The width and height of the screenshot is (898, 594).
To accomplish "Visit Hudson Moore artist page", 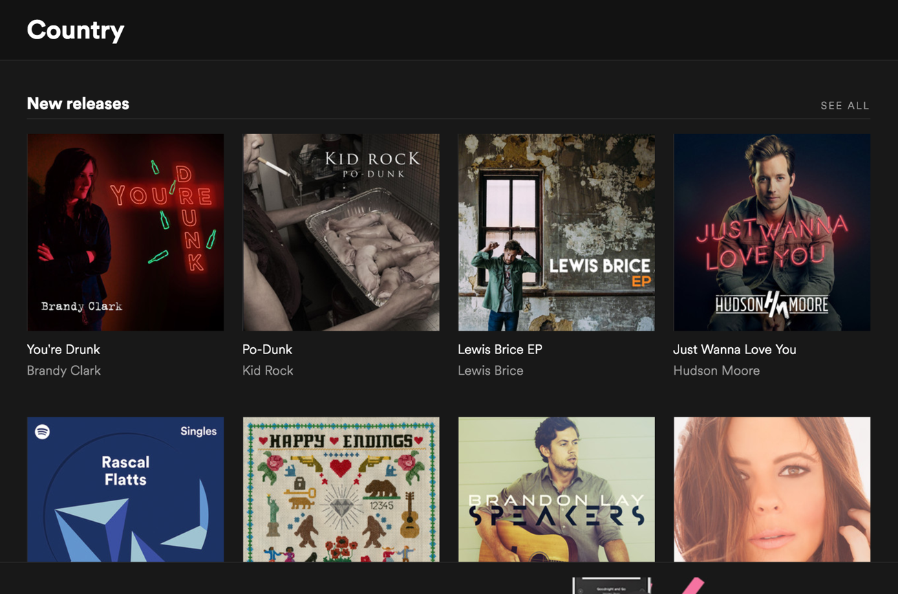I will [x=716, y=371].
